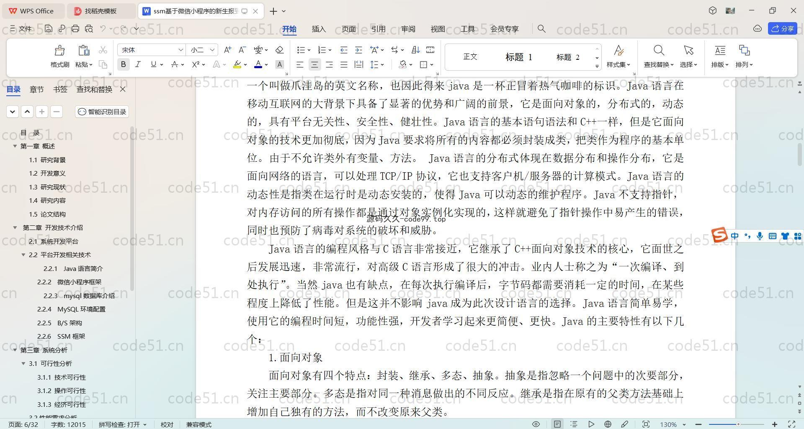Jump to 2.2.6 SSM 框架 in outline
804x429 pixels.
coord(61,336)
